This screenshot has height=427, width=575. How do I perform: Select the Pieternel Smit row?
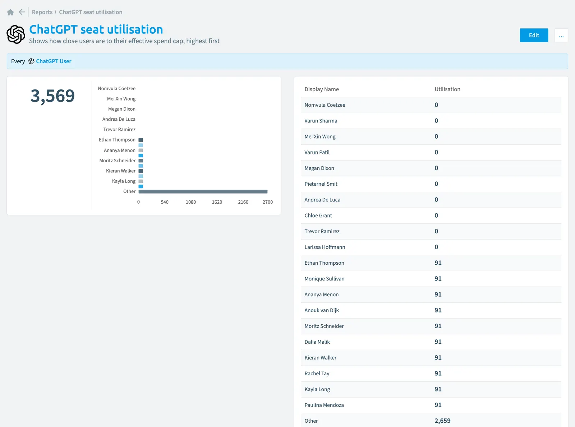point(431,184)
